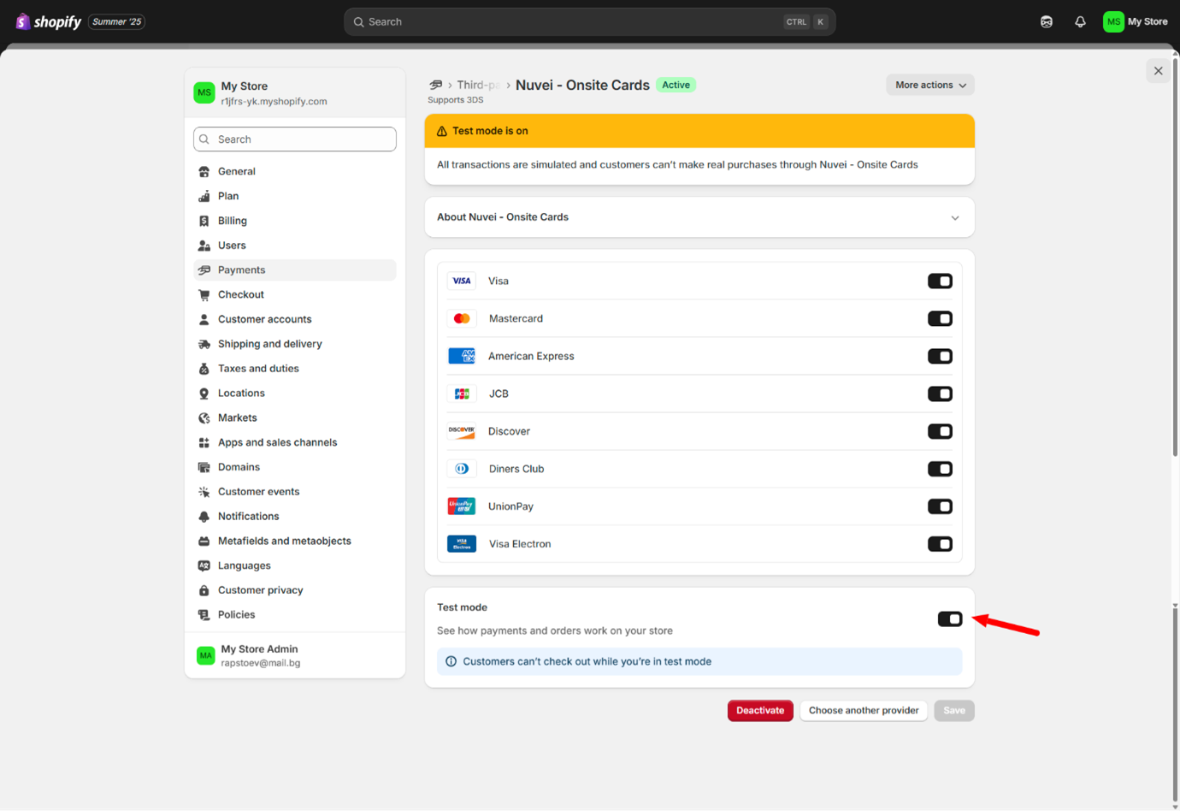Click the Shipping and delivery truck icon
This screenshot has width=1180, height=811.
(204, 344)
